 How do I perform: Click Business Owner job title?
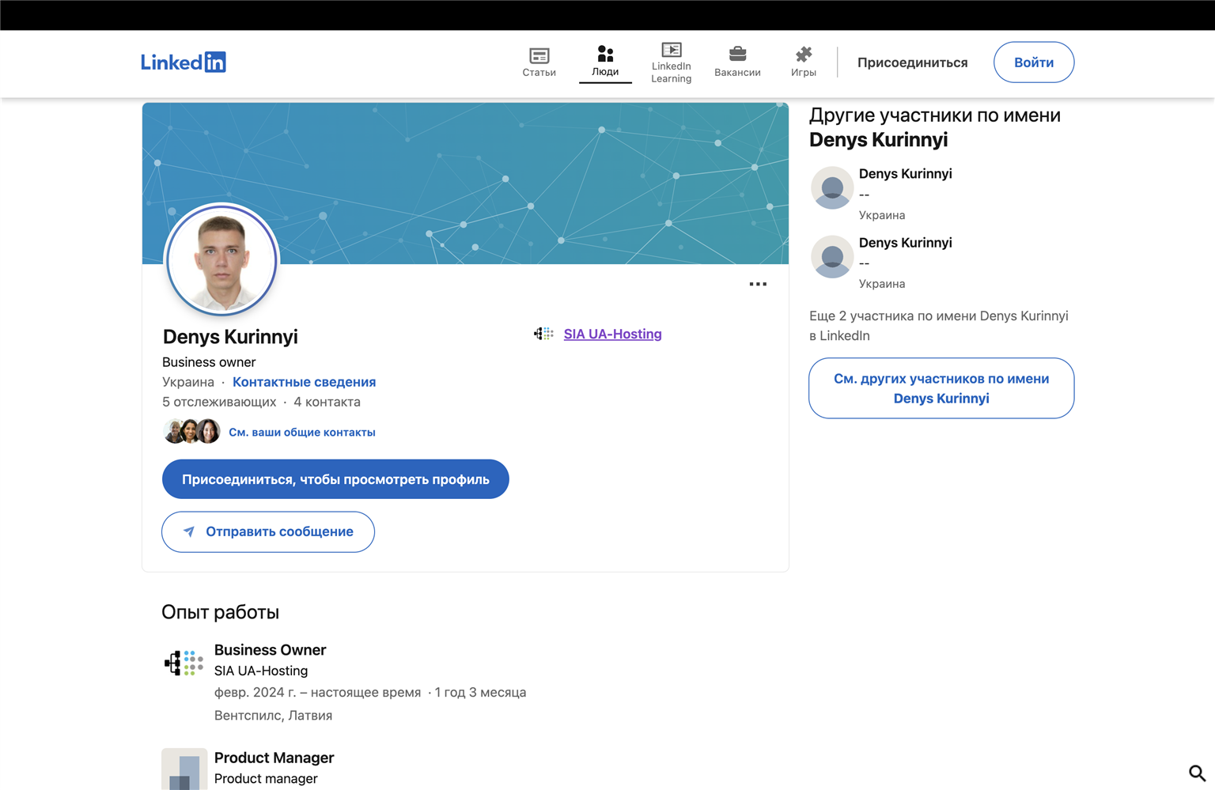[x=270, y=650]
